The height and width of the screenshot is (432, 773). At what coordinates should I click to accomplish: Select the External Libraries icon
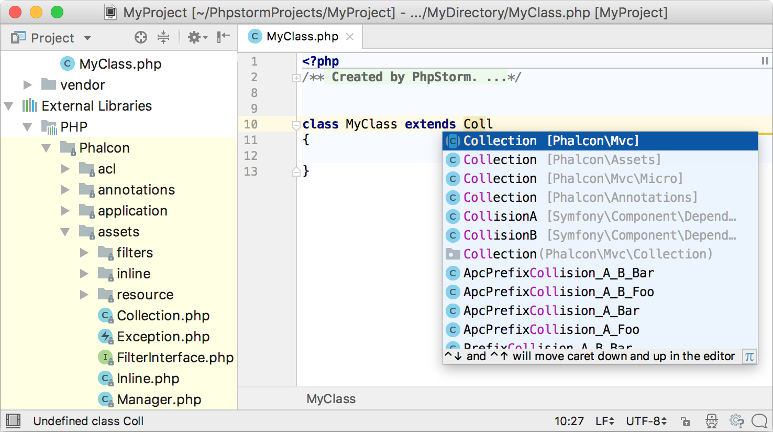(x=30, y=105)
